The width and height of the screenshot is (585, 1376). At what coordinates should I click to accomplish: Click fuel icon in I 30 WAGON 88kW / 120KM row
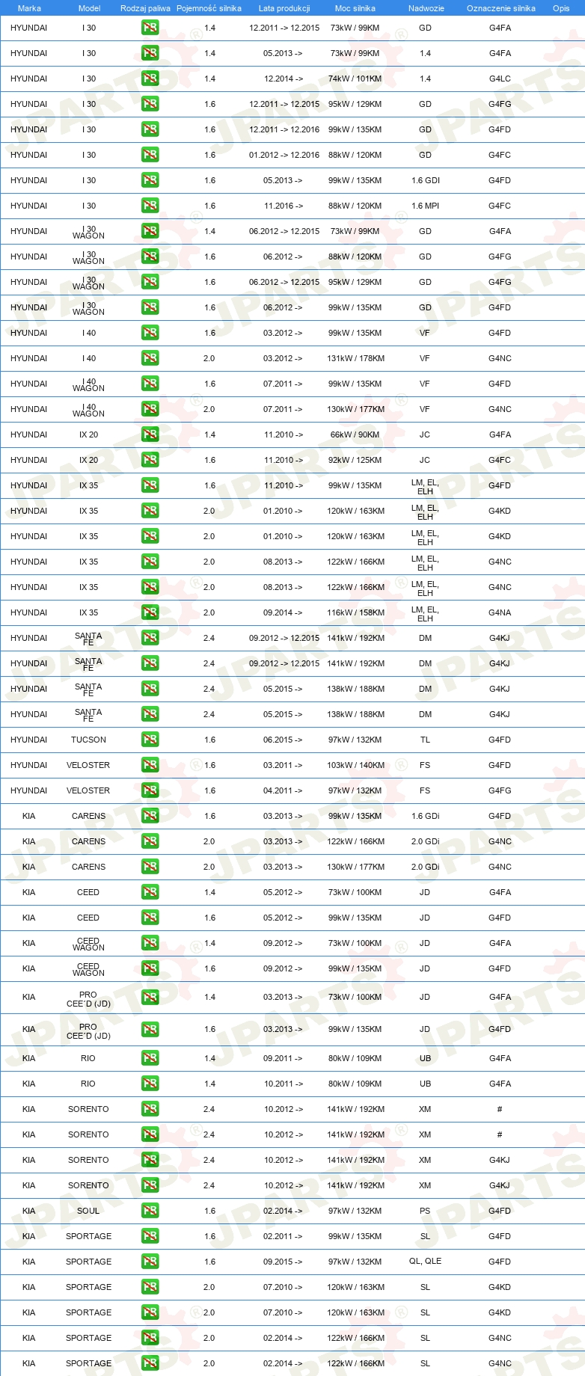click(150, 257)
